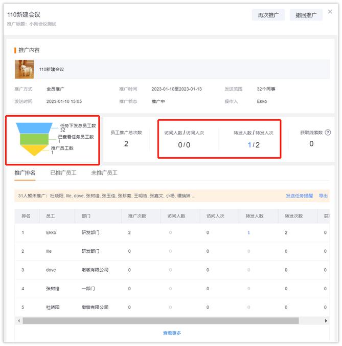The image size is (342, 346).
Task: Click the 撤回推广 button
Action: 306,15
